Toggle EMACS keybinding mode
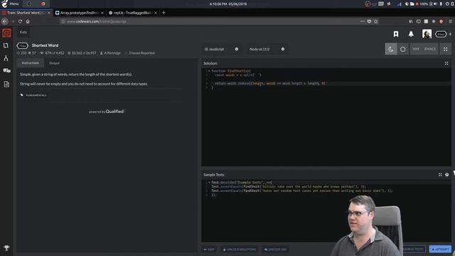Viewport: 455px width, 256px height. pyautogui.click(x=429, y=49)
